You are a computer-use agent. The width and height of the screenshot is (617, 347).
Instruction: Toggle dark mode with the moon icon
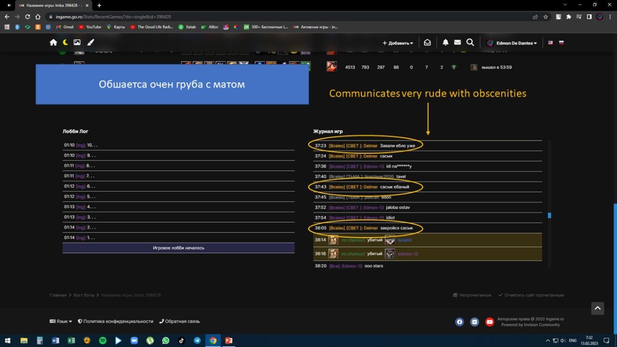(65, 43)
